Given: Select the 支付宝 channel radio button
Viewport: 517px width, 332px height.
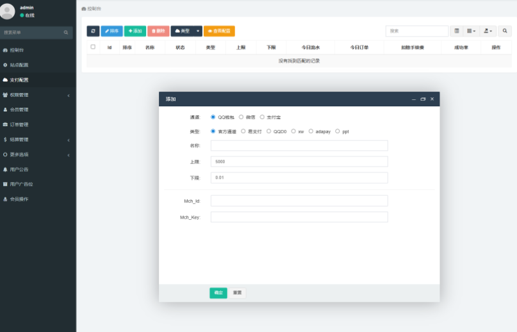Looking at the screenshot, I should point(262,117).
